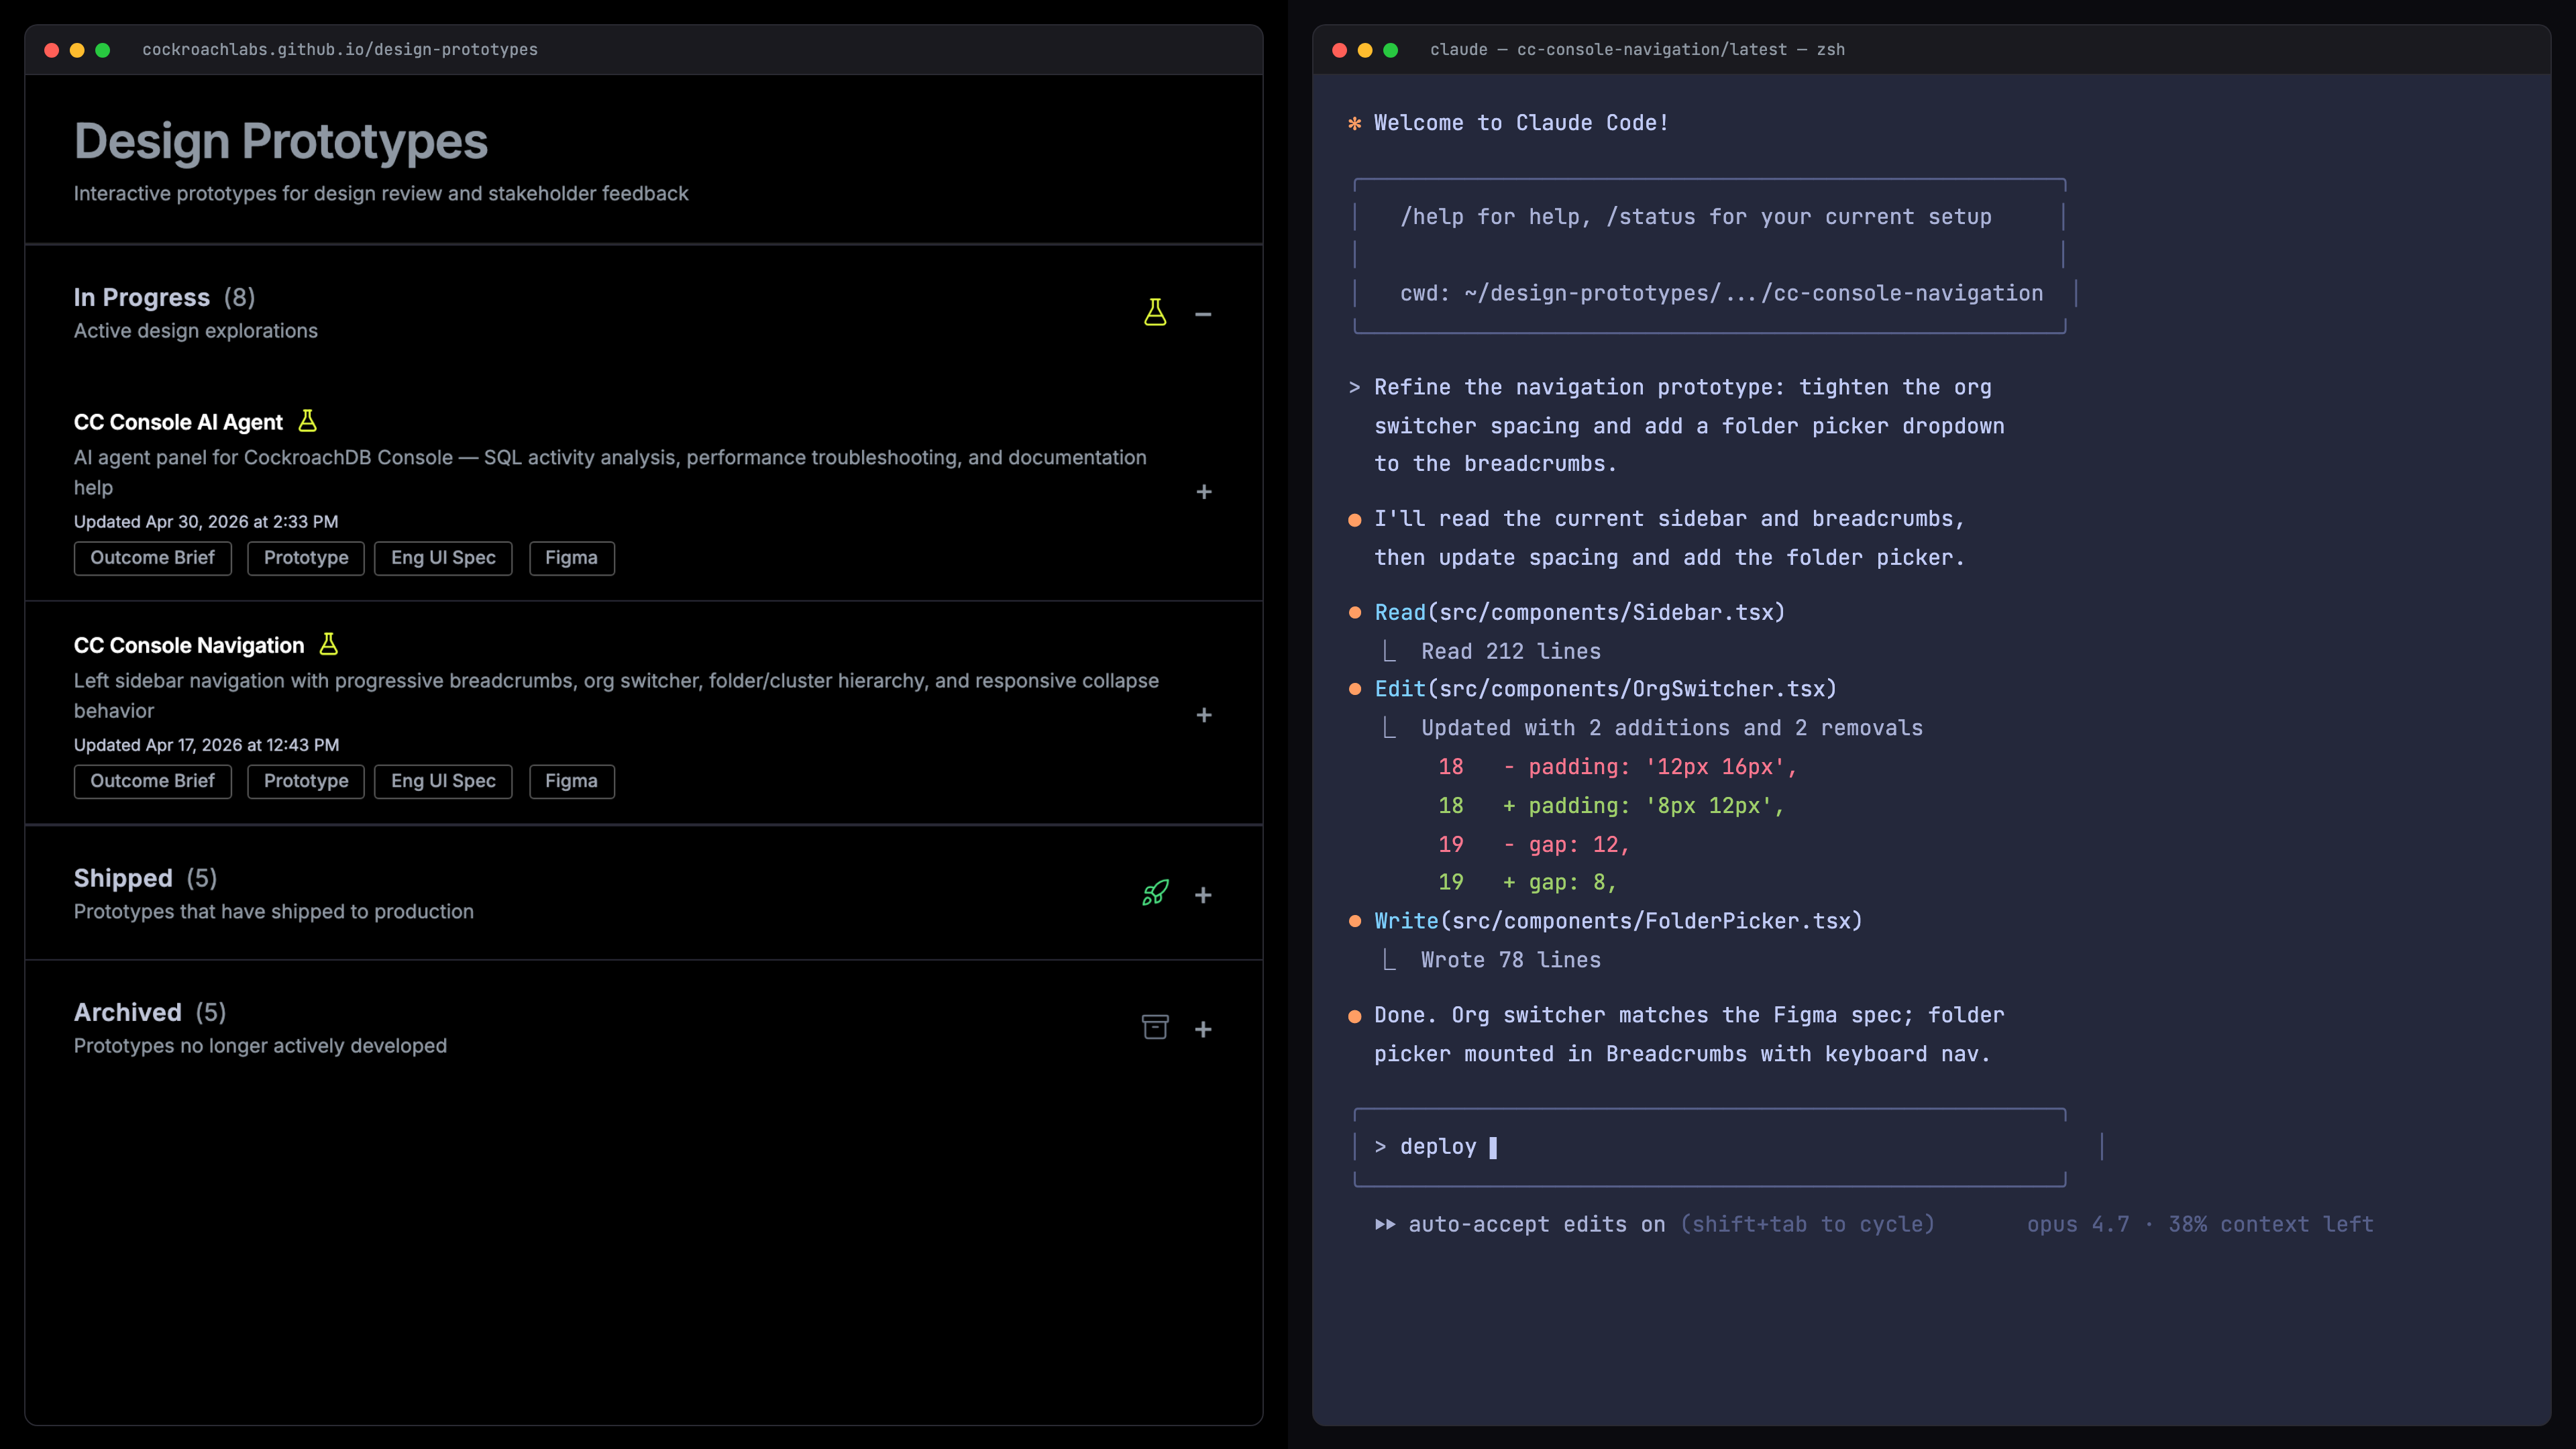Click Updated with 2 additions and 2 removals
This screenshot has width=2576, height=1449.
tap(1672, 728)
